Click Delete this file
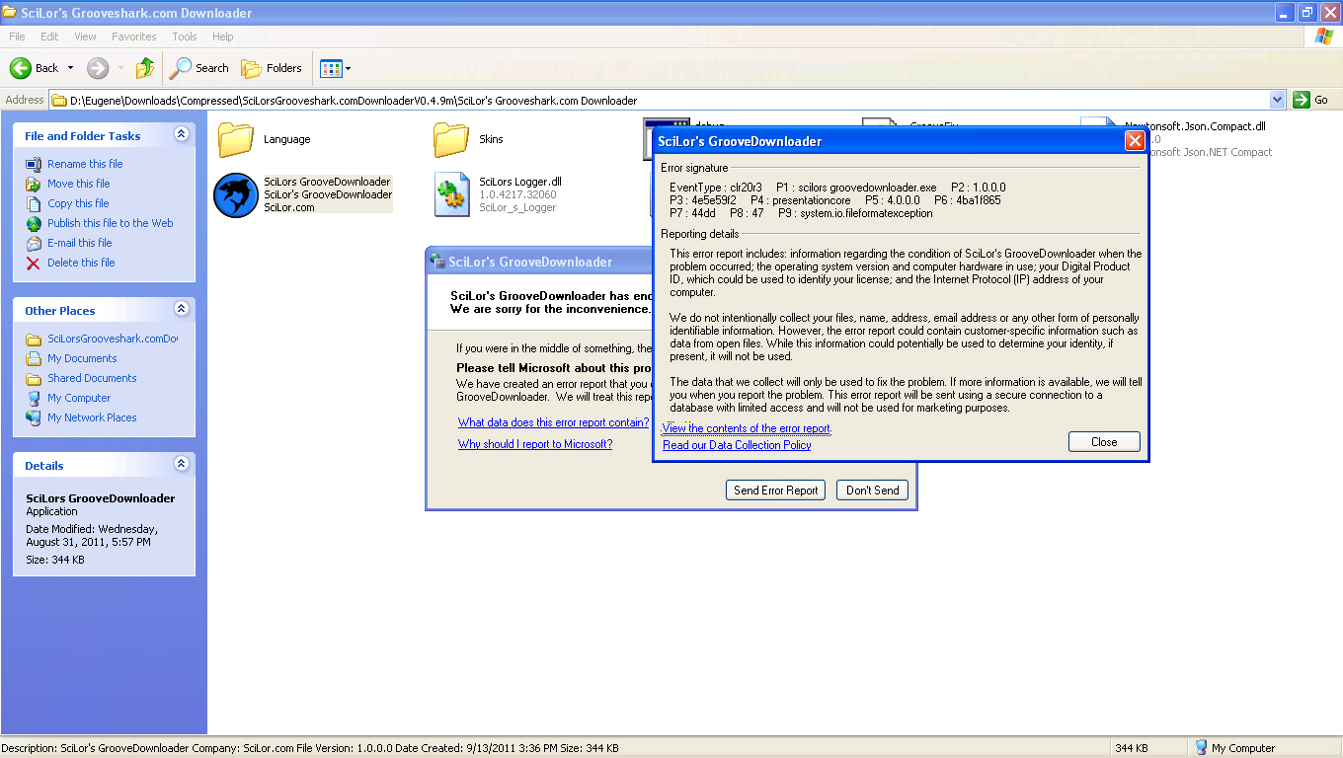This screenshot has height=758, width=1343. (81, 263)
